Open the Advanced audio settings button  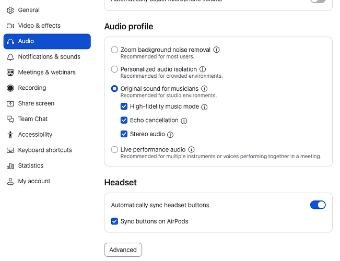(123, 250)
